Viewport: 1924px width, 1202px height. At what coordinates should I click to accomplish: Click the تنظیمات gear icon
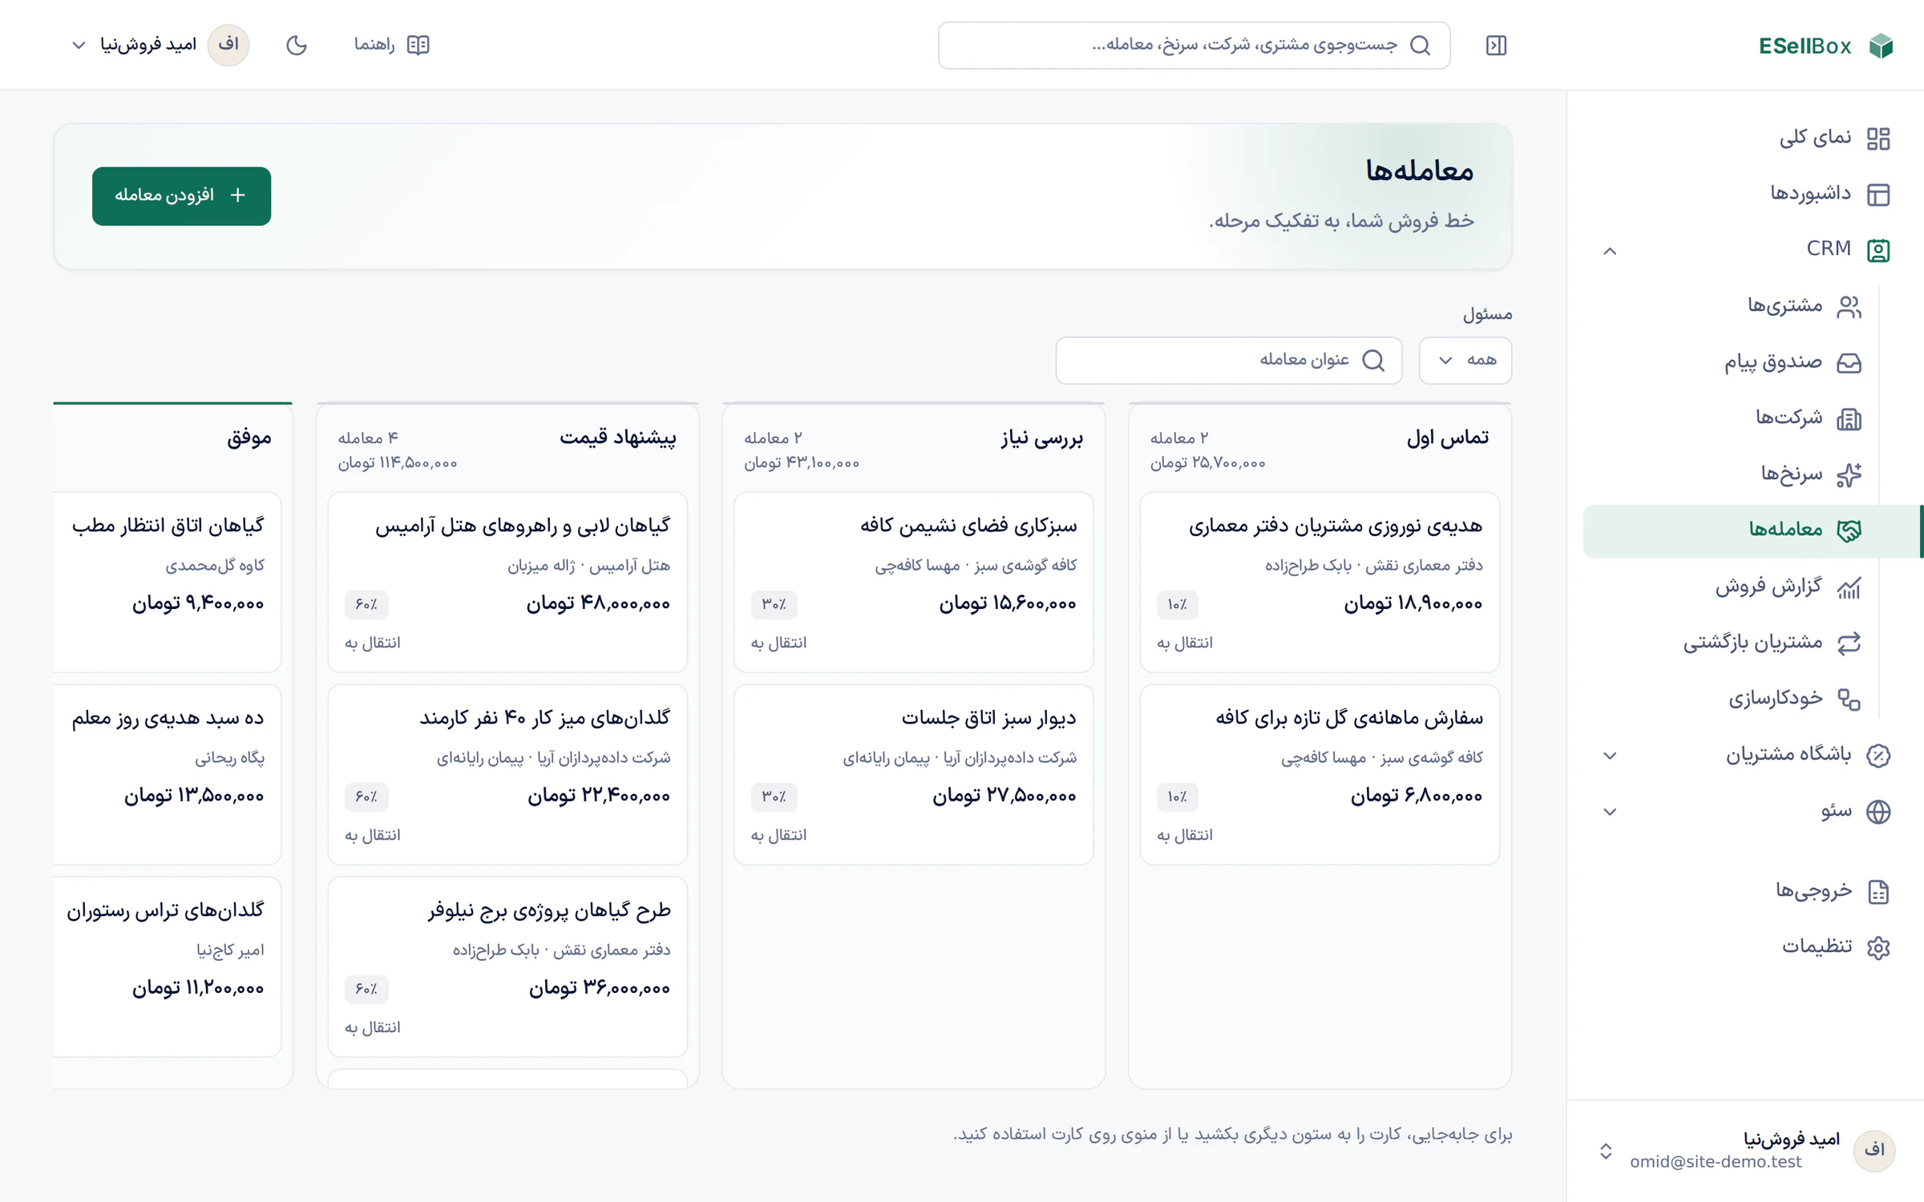(x=1878, y=947)
